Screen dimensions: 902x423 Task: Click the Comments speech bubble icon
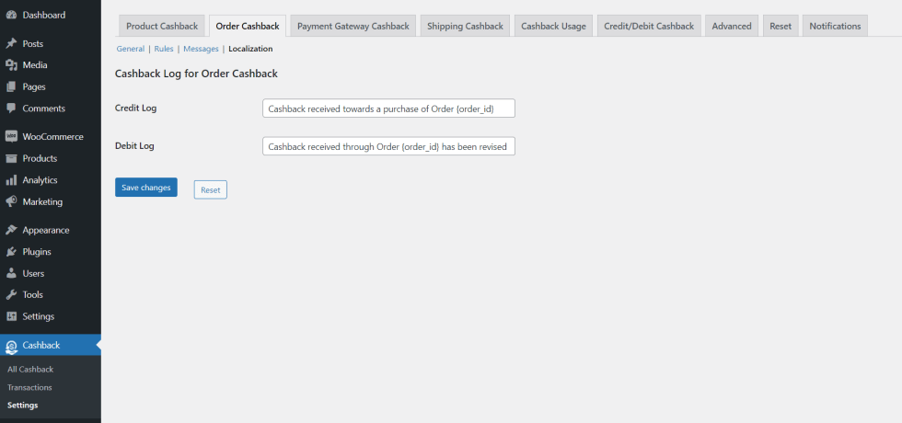coord(11,109)
